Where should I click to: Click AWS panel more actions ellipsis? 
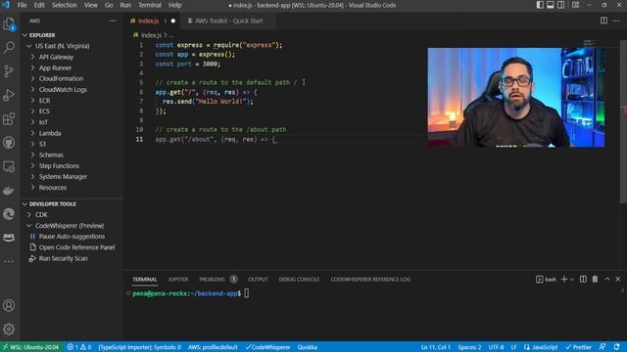click(x=113, y=21)
